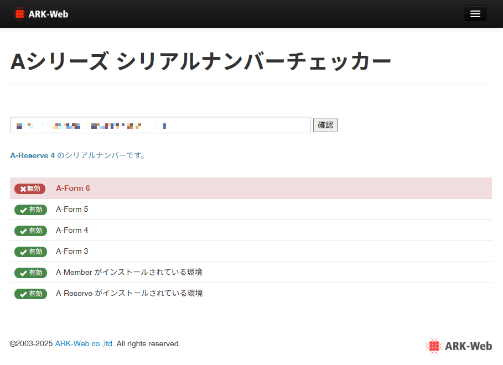Image resolution: width=503 pixels, height=365 pixels.
Task: Open the ARK-Web co.,ltd copyright link
Action: [84, 343]
